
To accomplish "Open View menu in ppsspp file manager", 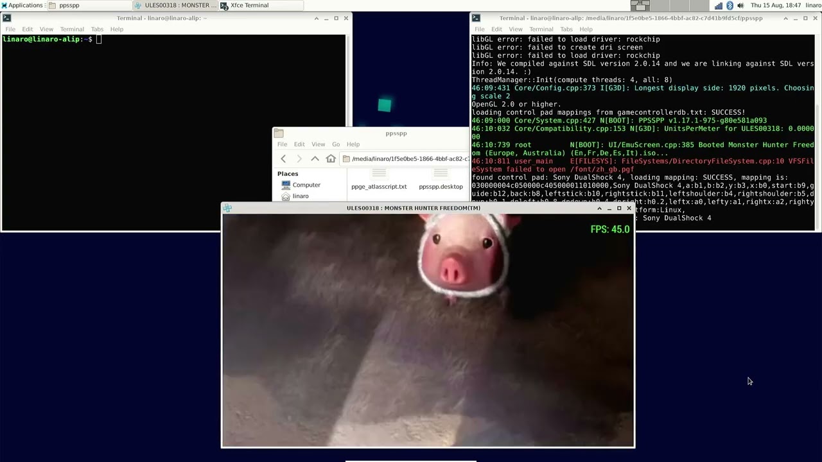I will click(318, 144).
